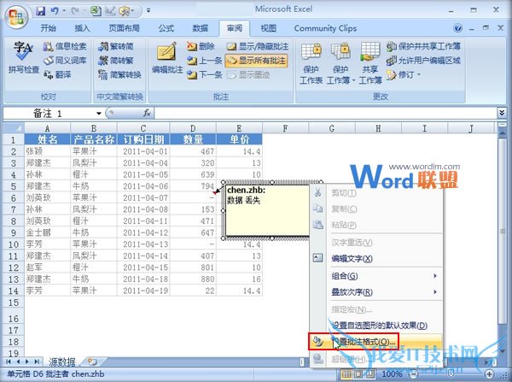Click 编辑批注 edit comment

coord(167,58)
